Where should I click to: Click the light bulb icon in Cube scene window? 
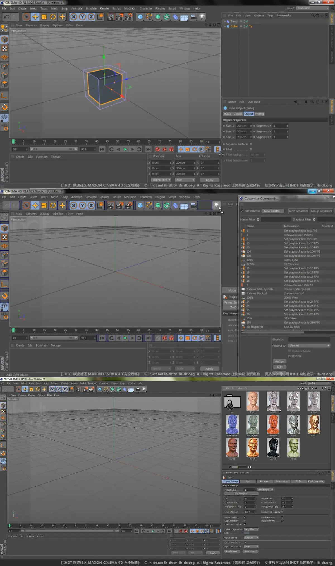(x=202, y=17)
